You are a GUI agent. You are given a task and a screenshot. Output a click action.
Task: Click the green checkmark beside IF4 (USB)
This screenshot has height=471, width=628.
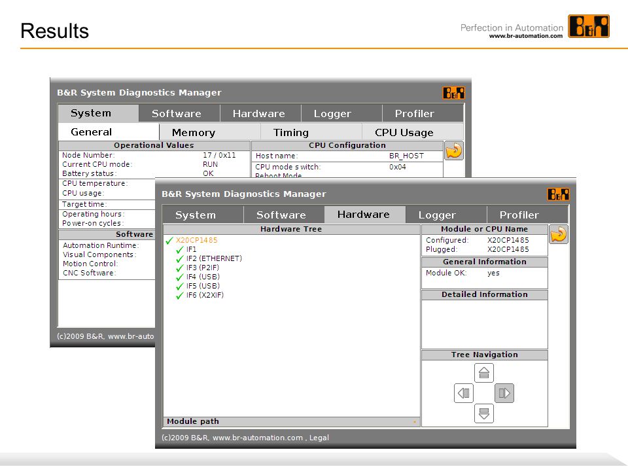coord(180,277)
